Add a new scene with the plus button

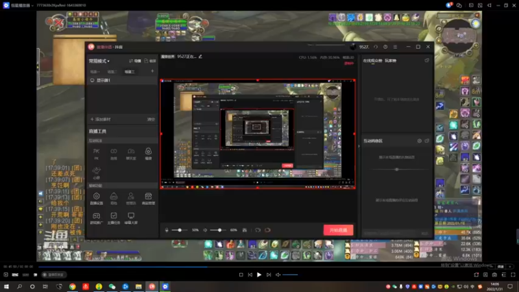152,71
